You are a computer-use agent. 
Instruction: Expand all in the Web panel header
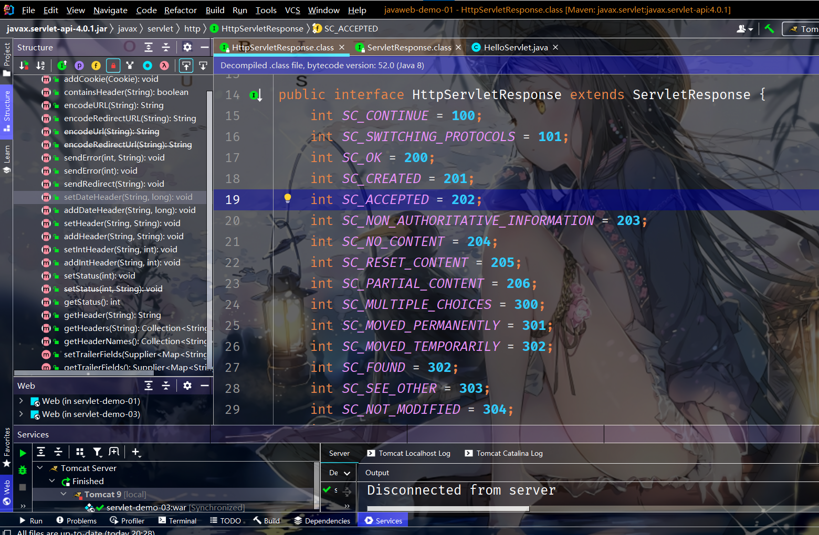pyautogui.click(x=149, y=386)
